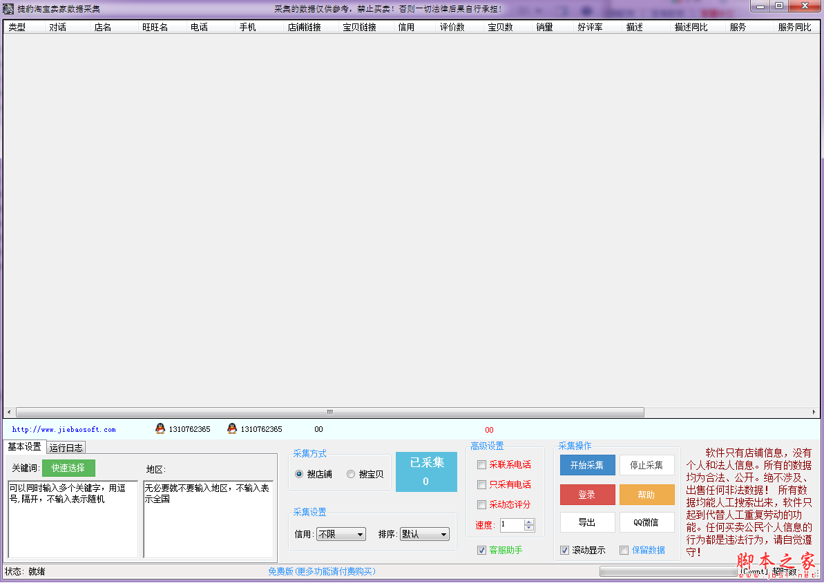Screen dimensions: 824x583
Task: Click the red 登录 button
Action: (x=587, y=495)
